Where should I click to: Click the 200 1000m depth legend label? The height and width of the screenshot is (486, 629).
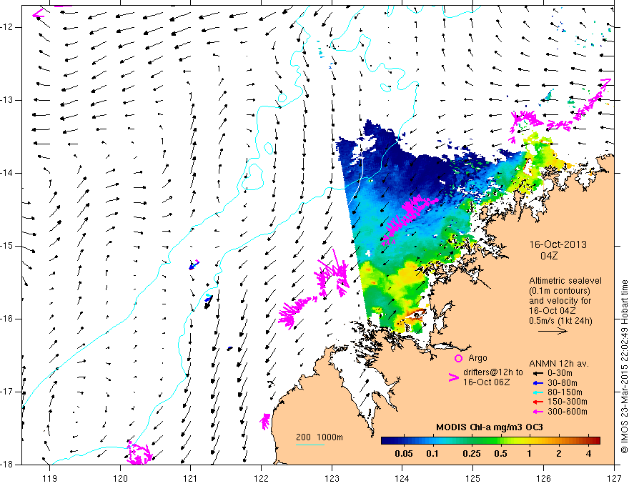320,437
